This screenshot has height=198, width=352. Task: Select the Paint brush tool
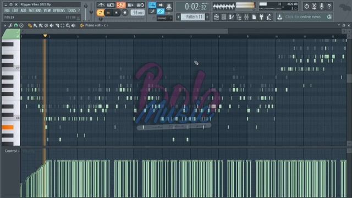point(35,26)
